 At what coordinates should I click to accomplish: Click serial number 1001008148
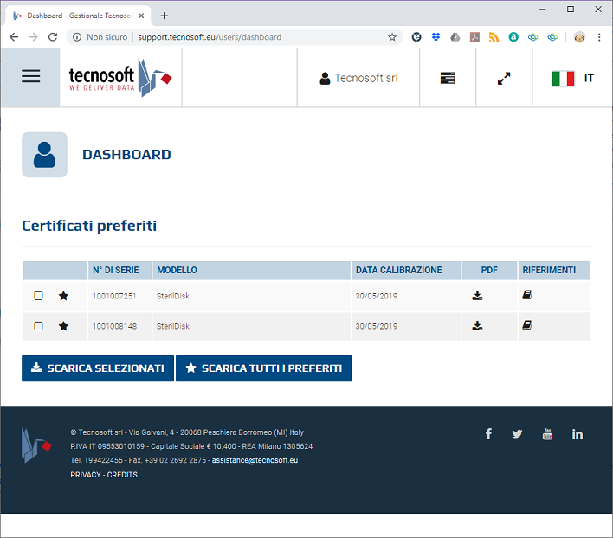pos(114,326)
